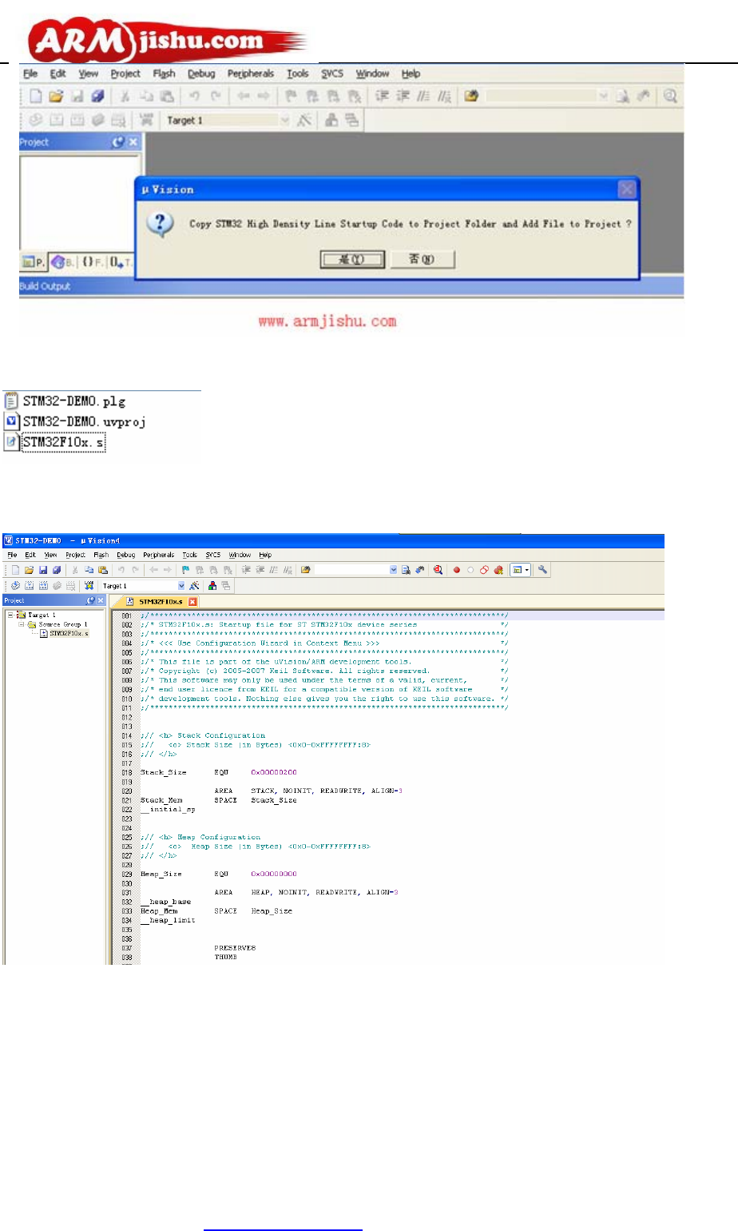Click Navigate Backwards arrow in STM32-DEMO window
Image resolution: width=738 pixels, height=1231 pixels.
coord(154,570)
